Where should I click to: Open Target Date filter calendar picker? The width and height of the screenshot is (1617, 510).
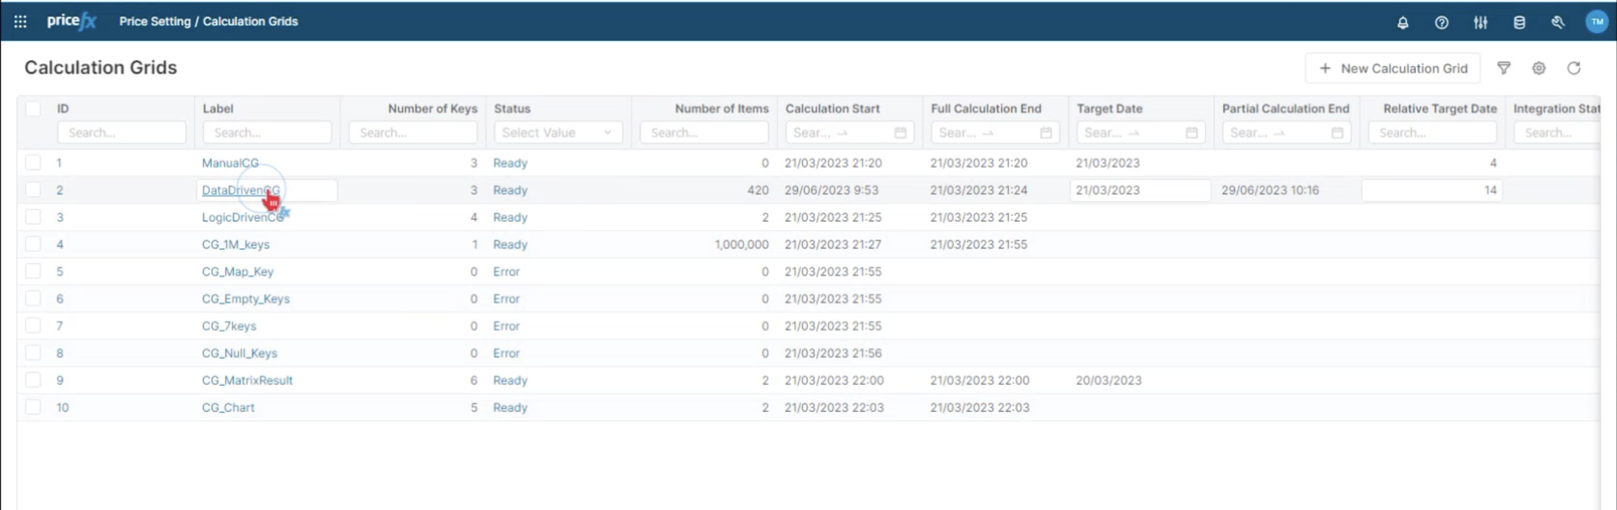(1191, 133)
